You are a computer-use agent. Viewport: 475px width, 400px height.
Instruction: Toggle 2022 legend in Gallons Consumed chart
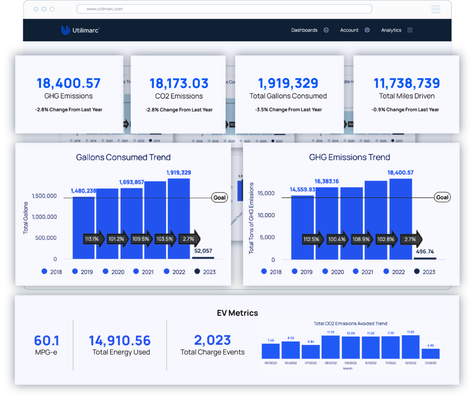pyautogui.click(x=174, y=272)
